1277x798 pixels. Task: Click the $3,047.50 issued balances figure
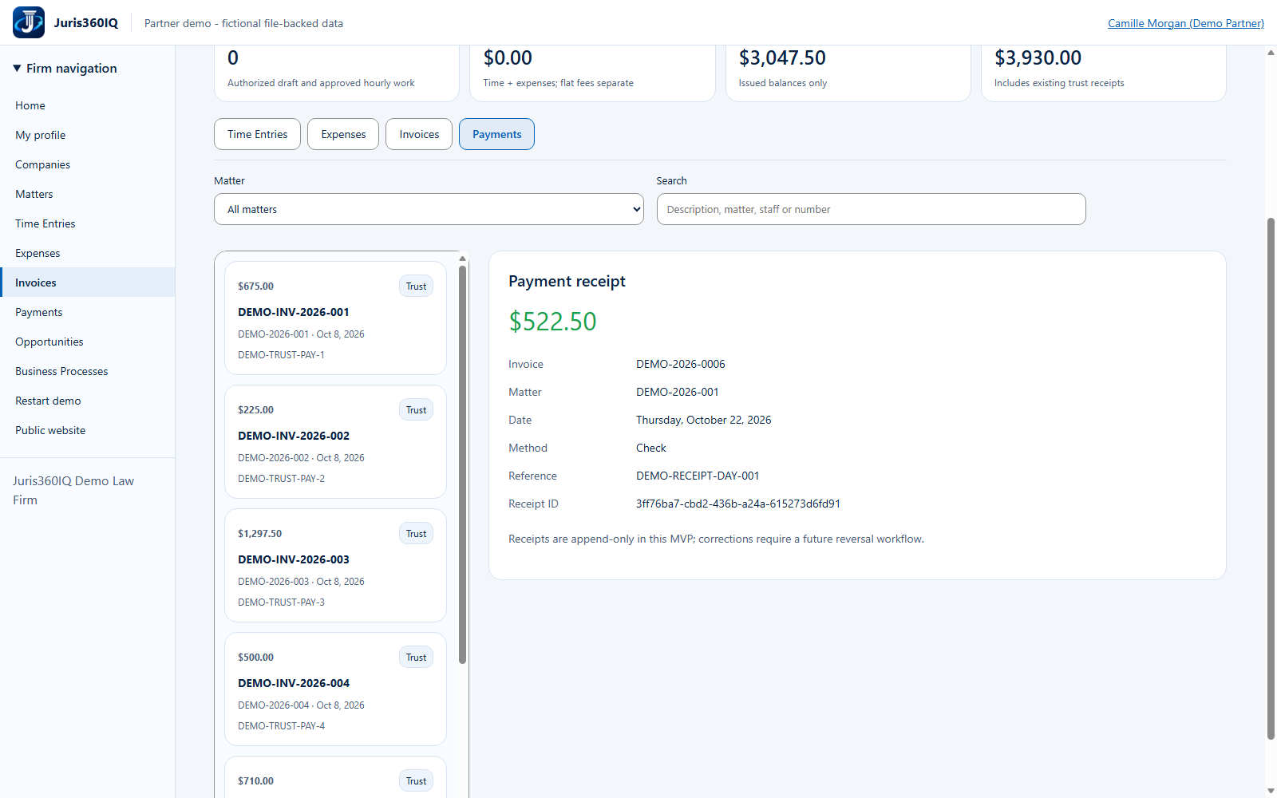coord(782,57)
